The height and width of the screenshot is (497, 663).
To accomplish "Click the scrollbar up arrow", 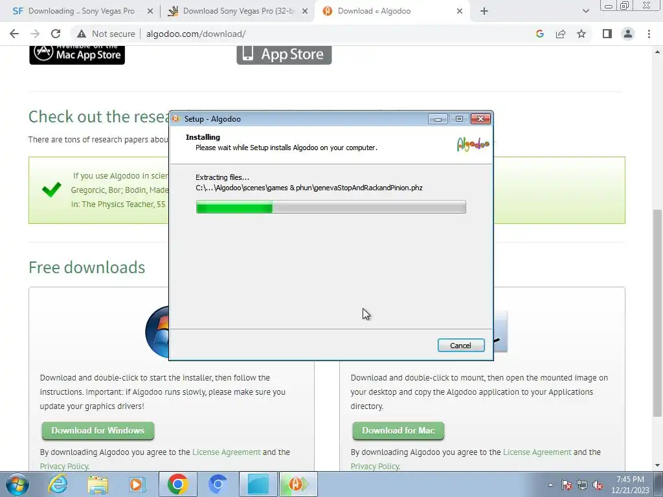I will 657,52.
